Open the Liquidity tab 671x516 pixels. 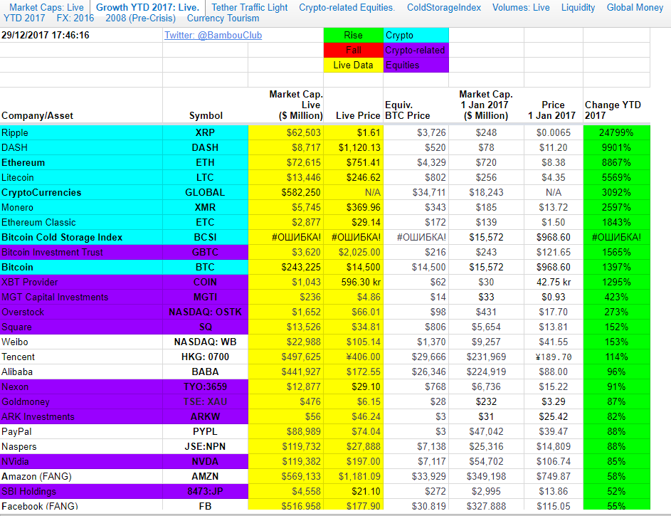coord(578,7)
